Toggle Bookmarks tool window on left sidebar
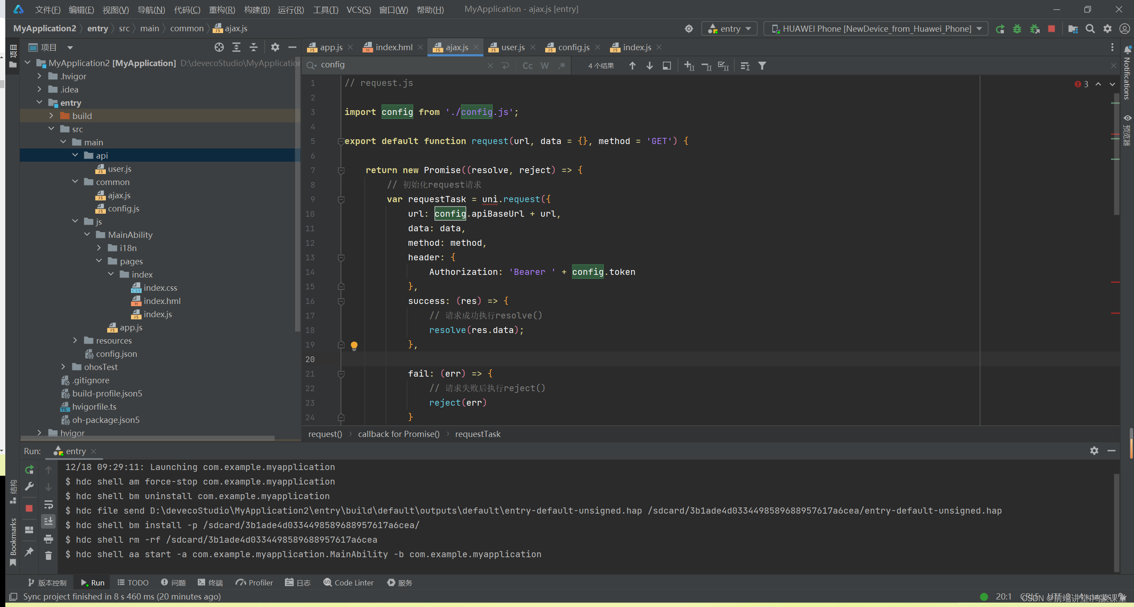 click(x=13, y=542)
